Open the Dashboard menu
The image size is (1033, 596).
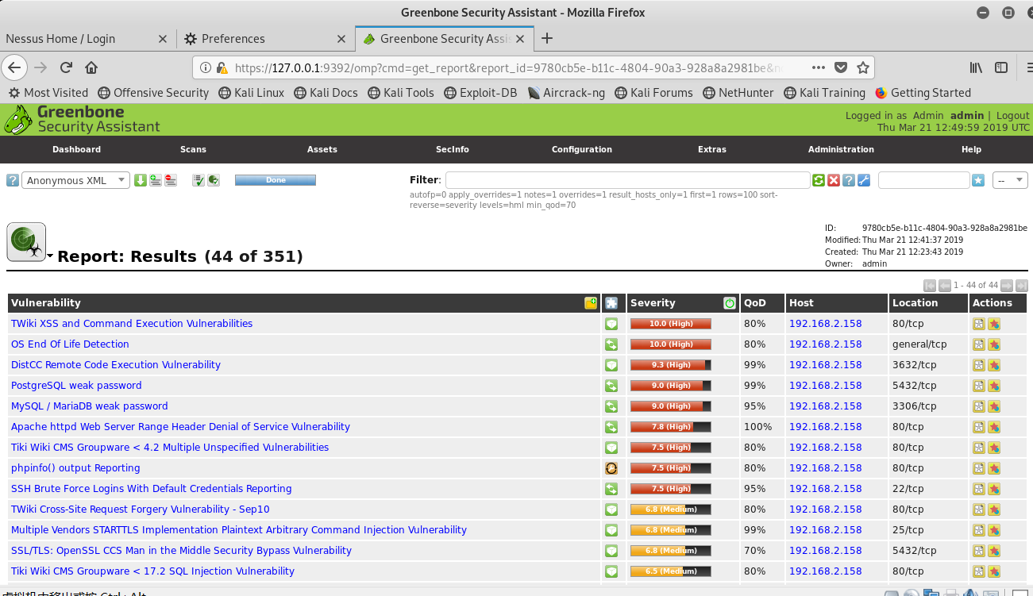point(76,149)
